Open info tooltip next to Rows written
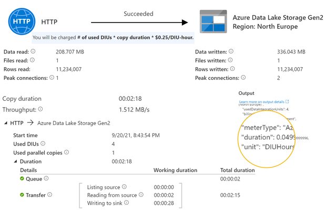This screenshot has width=325, height=210. [x=232, y=69]
